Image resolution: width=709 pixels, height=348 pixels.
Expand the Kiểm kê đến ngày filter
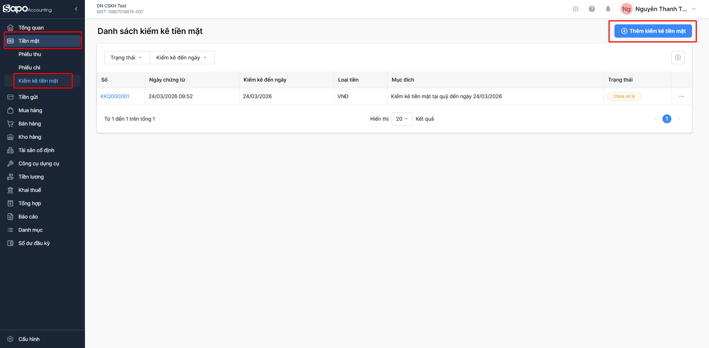tap(182, 58)
